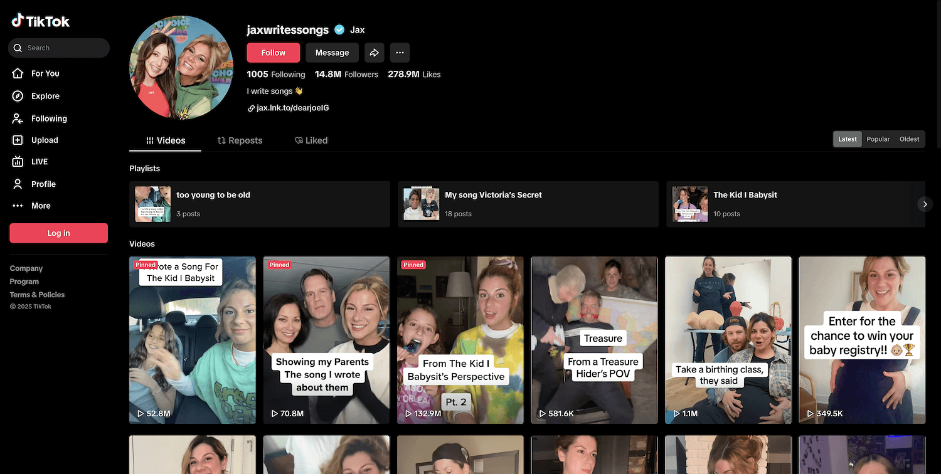Click the Search input field
This screenshot has width=941, height=474.
[x=63, y=48]
